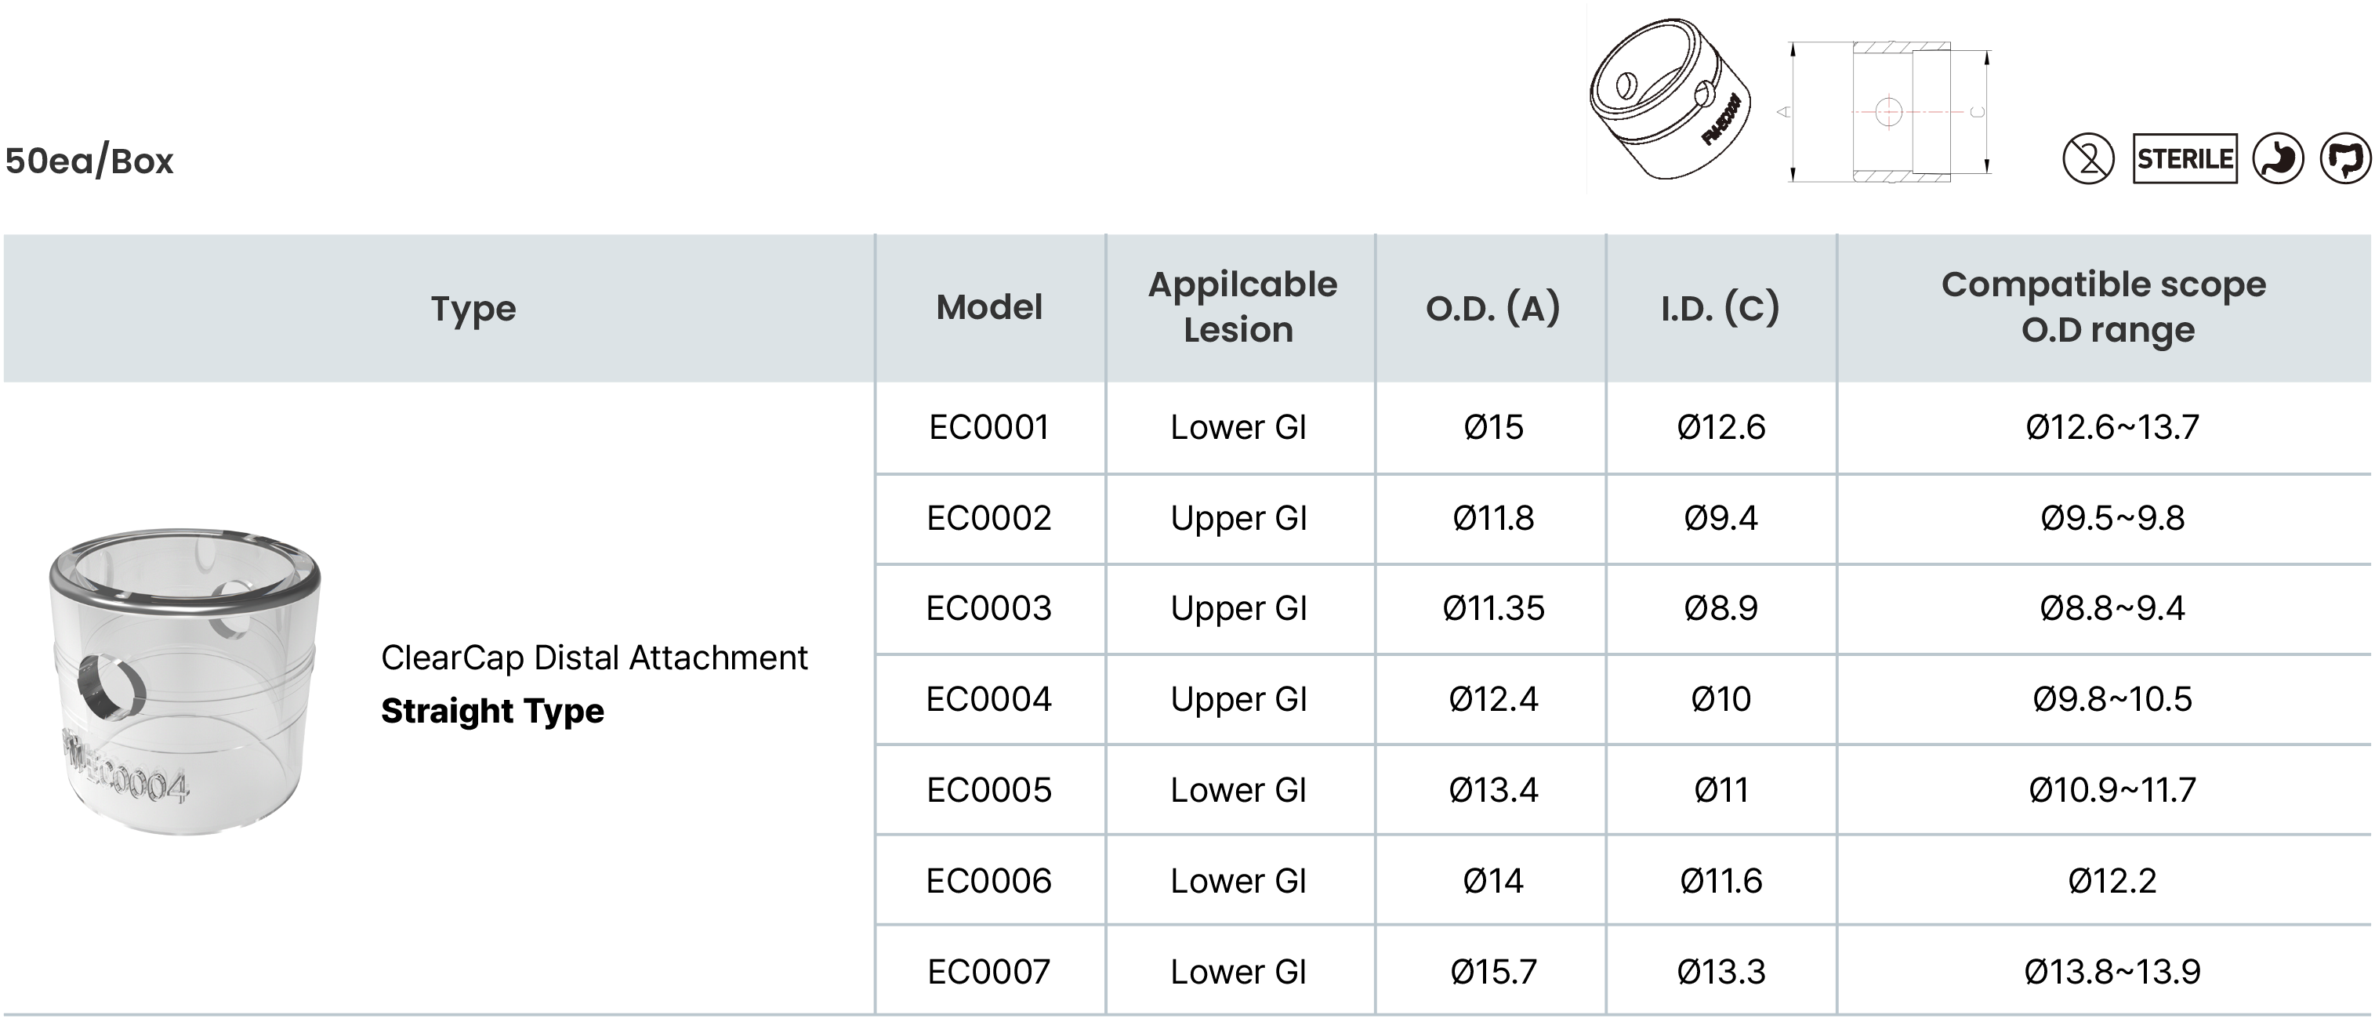The width and height of the screenshot is (2375, 1022).
Task: Click the isometric cap line drawing
Action: [1670, 100]
